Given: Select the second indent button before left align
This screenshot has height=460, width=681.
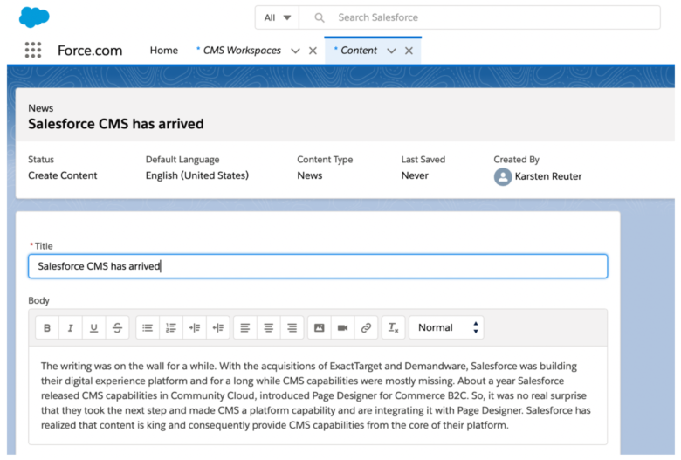Looking at the screenshot, I should (x=218, y=327).
